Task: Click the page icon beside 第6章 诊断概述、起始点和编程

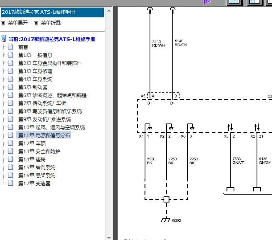Action: point(11,95)
